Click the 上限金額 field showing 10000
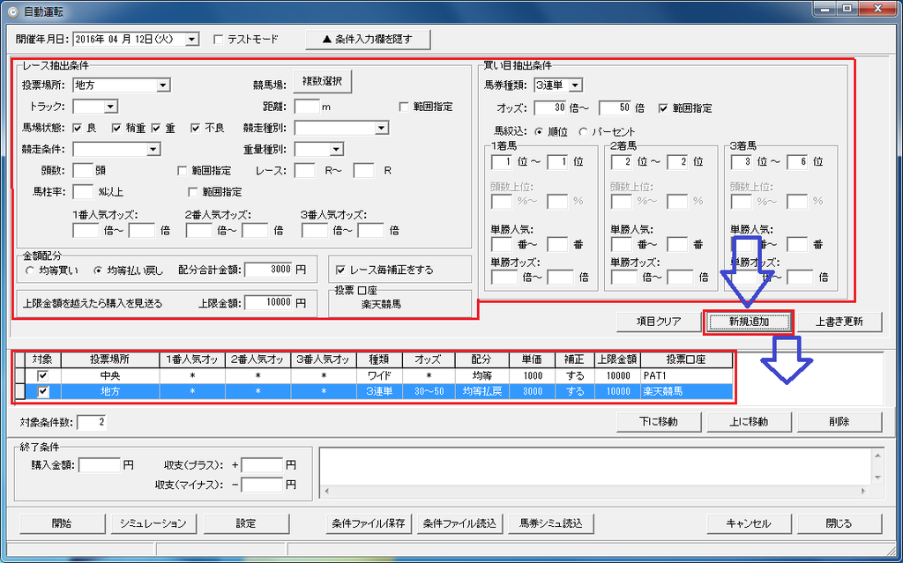Viewport: 903px width, 563px height. 268,303
